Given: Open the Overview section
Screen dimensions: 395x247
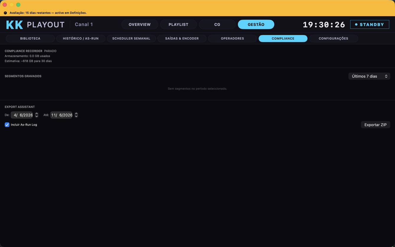Looking at the screenshot, I should tap(140, 24).
